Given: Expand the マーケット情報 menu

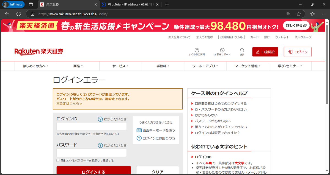Looking at the screenshot, I should pos(248,66).
